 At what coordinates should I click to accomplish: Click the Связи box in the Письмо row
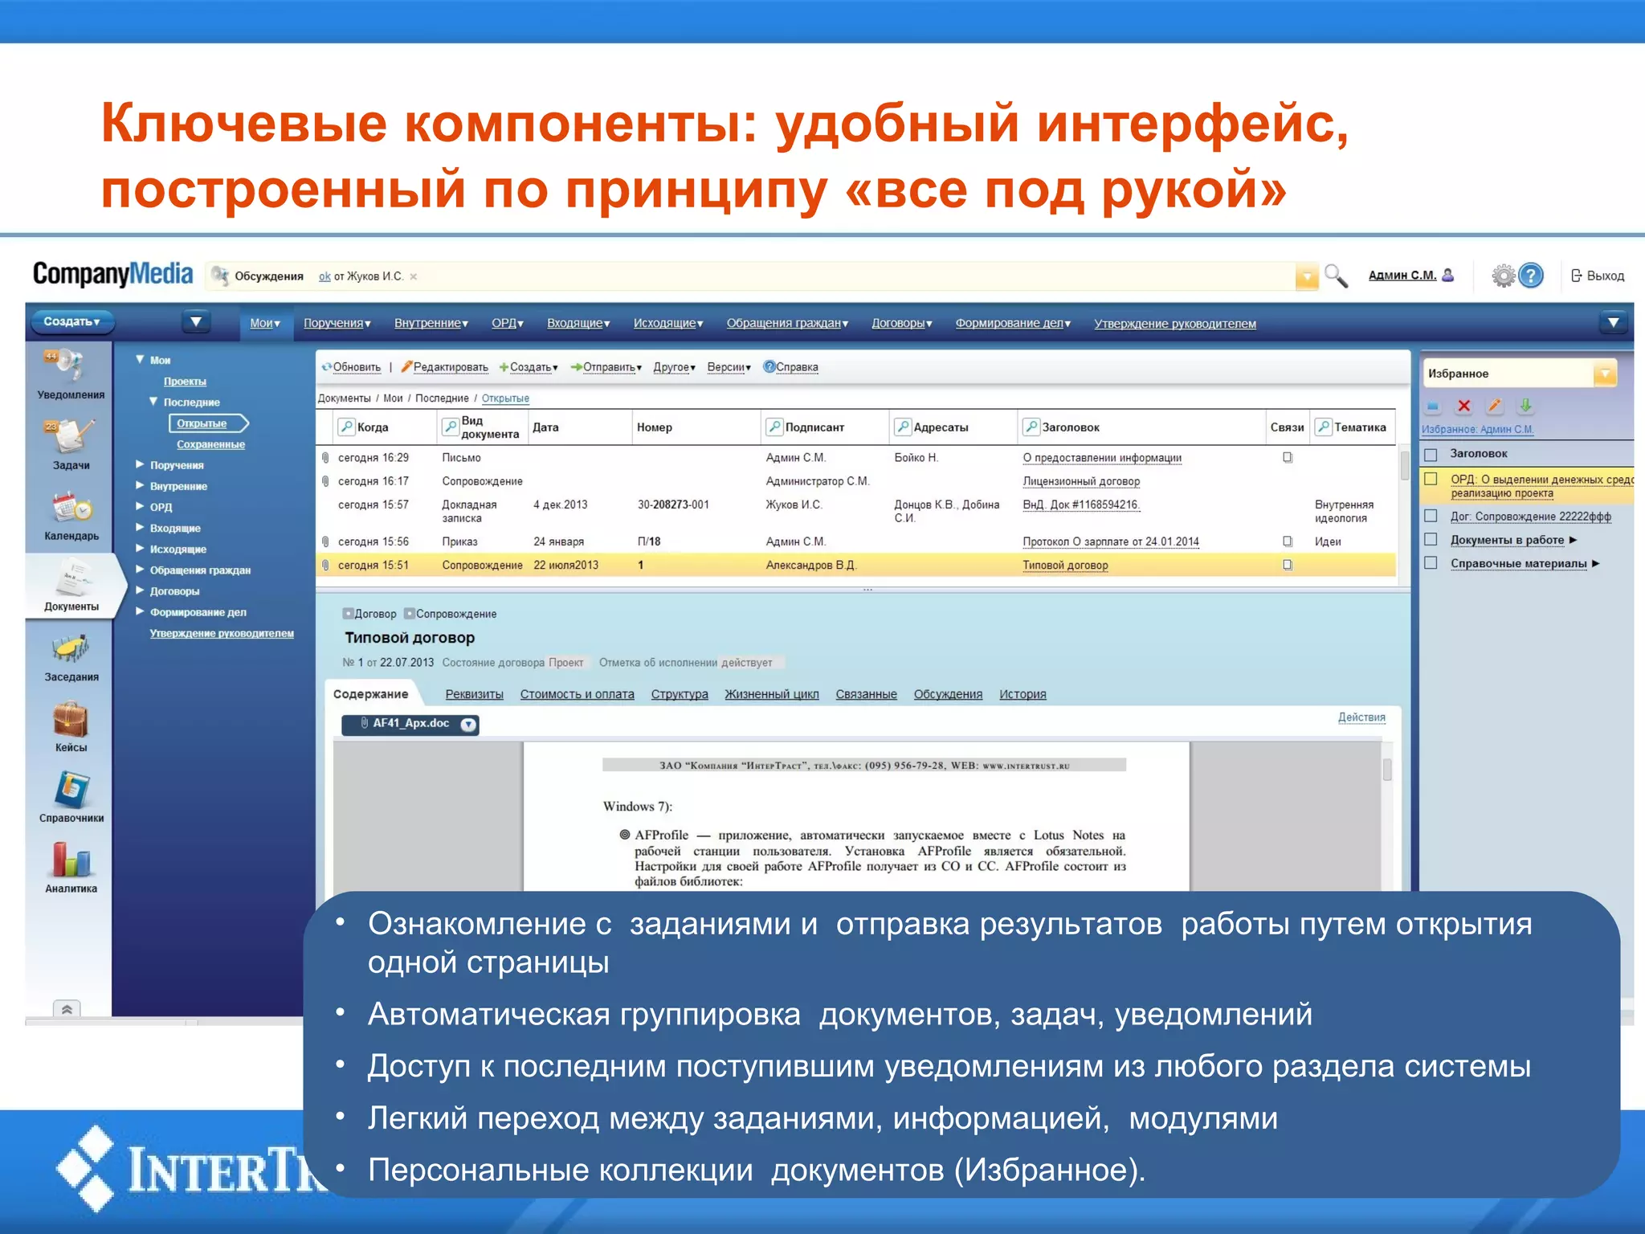(x=1288, y=457)
